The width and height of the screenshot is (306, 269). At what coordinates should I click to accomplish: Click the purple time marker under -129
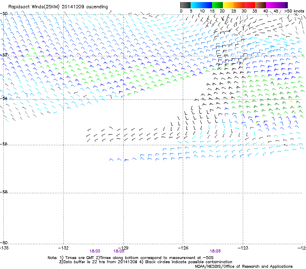pos(119,251)
